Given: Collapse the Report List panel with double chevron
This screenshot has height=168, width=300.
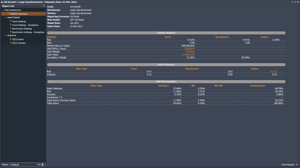Looking at the screenshot, I should tap(44, 6).
